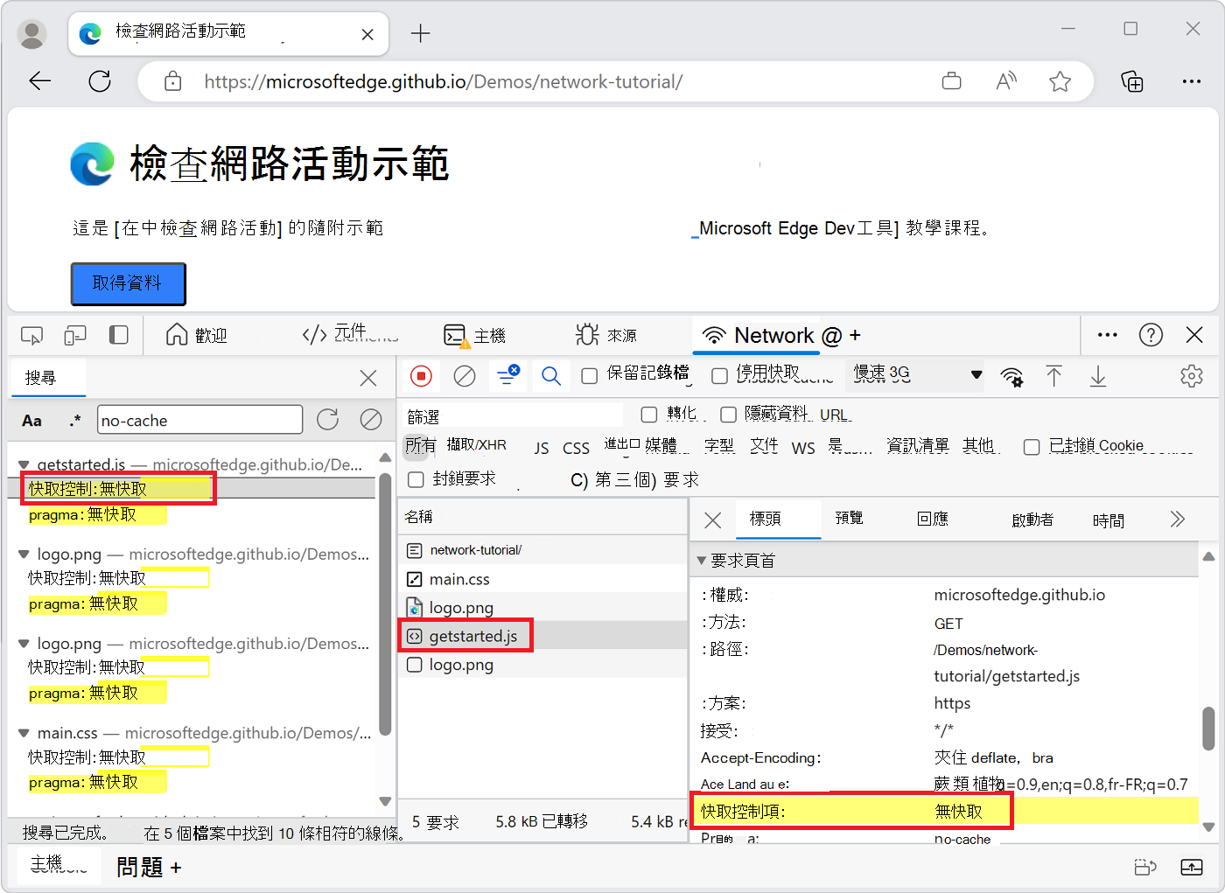Open a new browser tab
The height and width of the screenshot is (893, 1225).
tap(420, 33)
